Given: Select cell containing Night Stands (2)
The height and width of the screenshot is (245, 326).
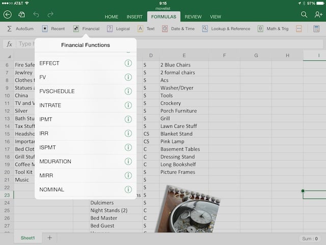Looking at the screenshot, I should (x=116, y=210).
